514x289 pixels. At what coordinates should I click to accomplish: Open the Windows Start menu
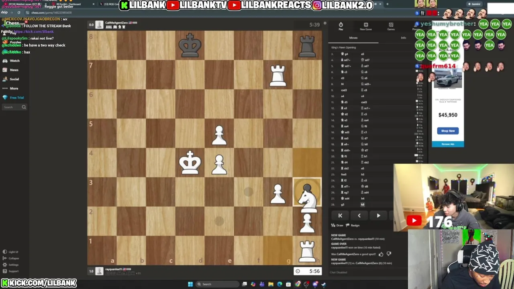[190, 284]
